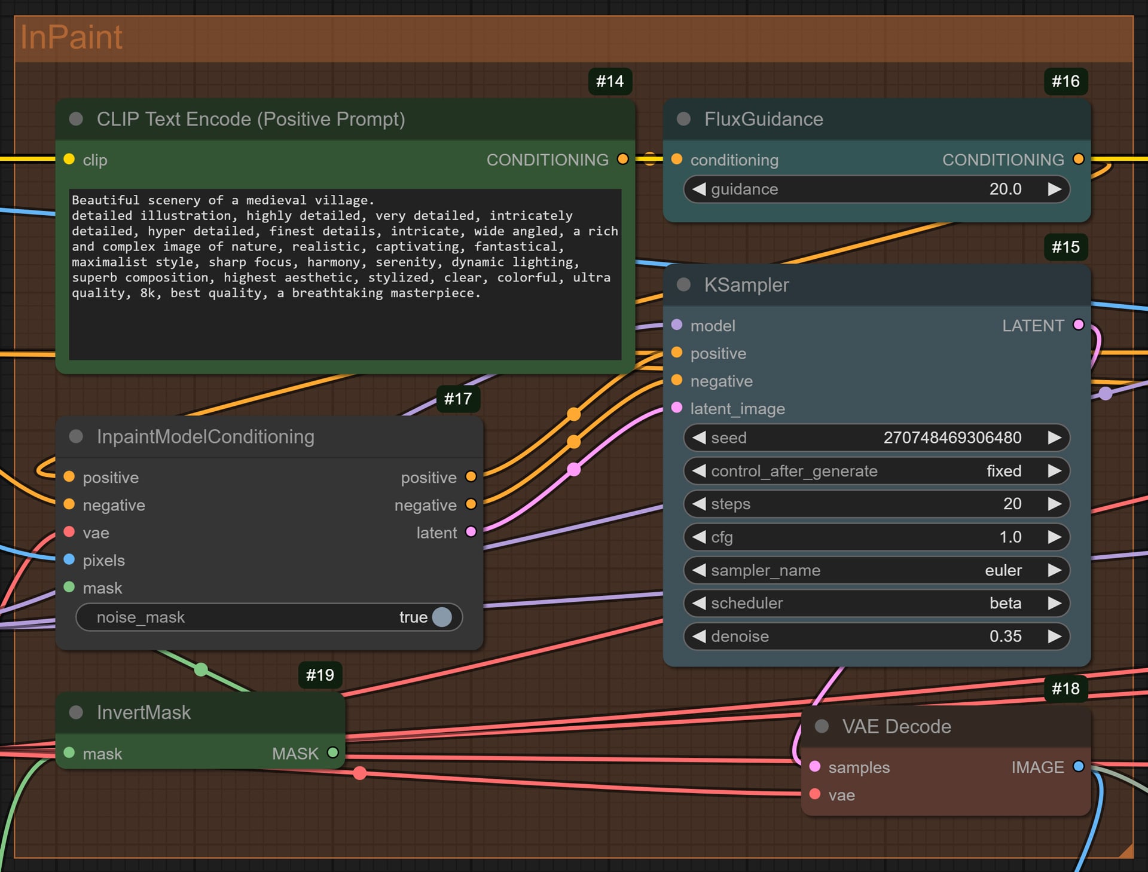Click the steps 20 value field
This screenshot has width=1148, height=872.
point(877,504)
